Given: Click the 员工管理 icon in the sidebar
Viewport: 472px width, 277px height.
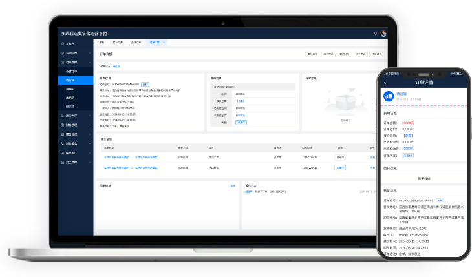Looking at the screenshot, I should point(61,162).
